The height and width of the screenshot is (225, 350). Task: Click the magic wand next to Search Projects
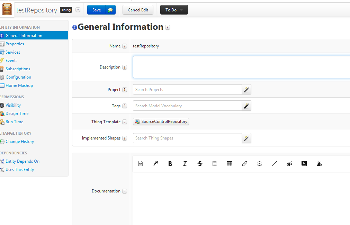[246, 90]
